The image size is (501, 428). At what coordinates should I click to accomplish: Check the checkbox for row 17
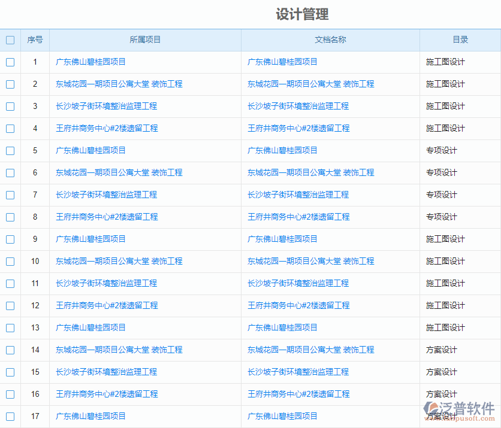10,416
